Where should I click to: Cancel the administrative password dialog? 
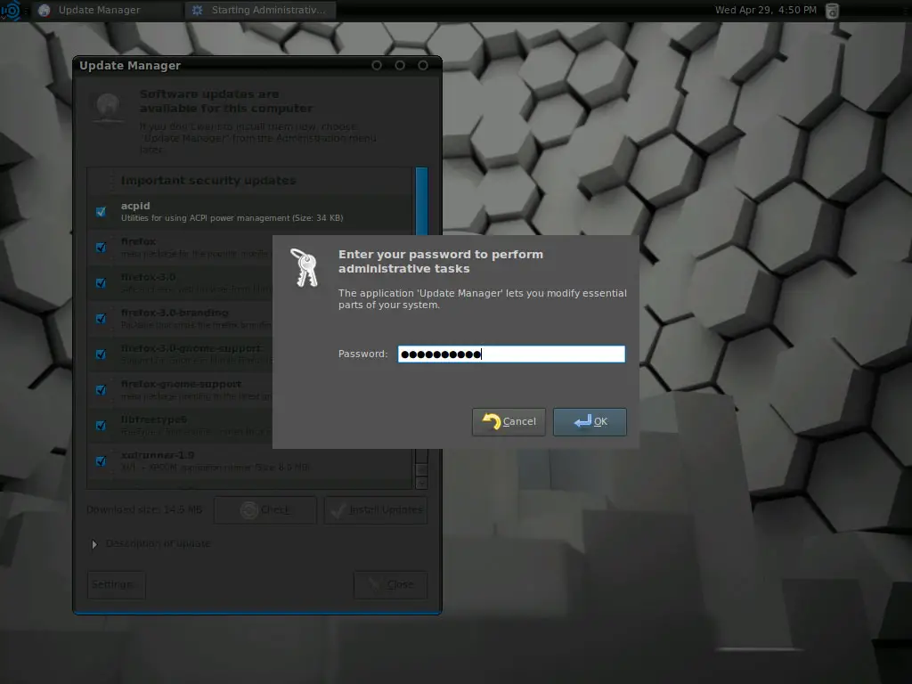point(509,421)
